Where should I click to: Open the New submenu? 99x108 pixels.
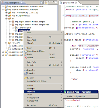click(43, 32)
